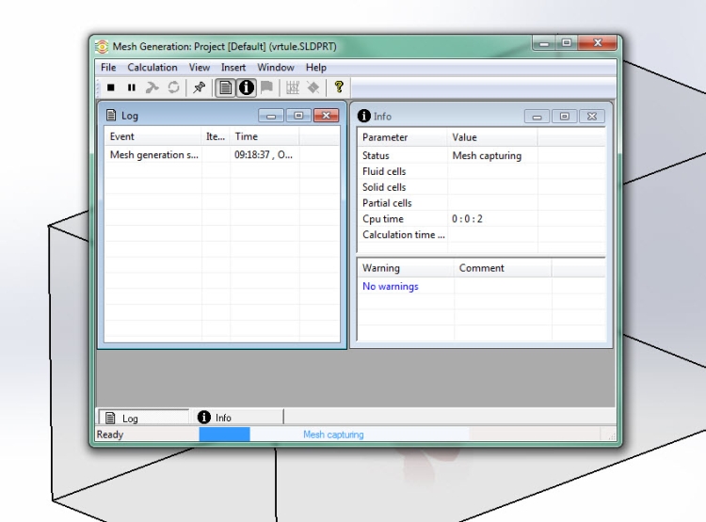Click the Log panel document icon
Viewport: 706px width, 522px height.
coord(111,115)
